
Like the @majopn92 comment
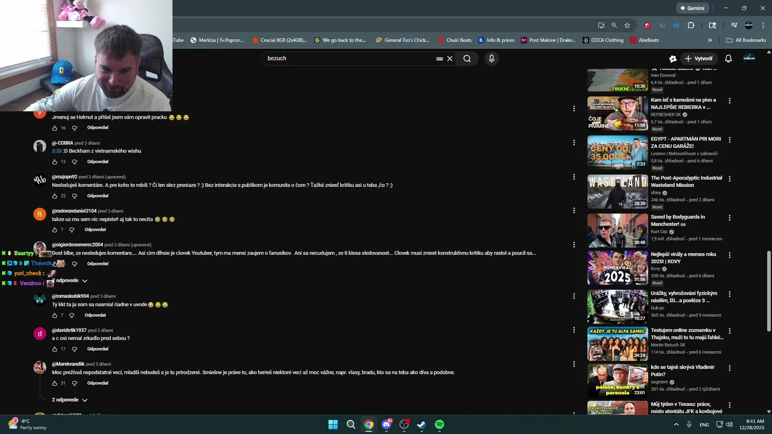point(54,196)
